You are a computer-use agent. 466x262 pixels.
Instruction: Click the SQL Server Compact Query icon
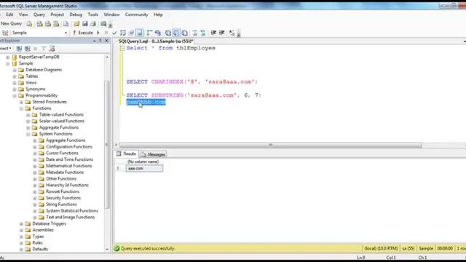point(66,24)
